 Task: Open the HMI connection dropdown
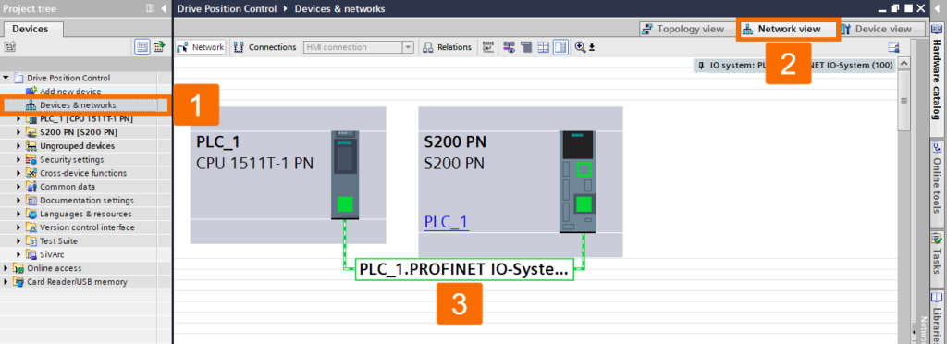tap(408, 47)
